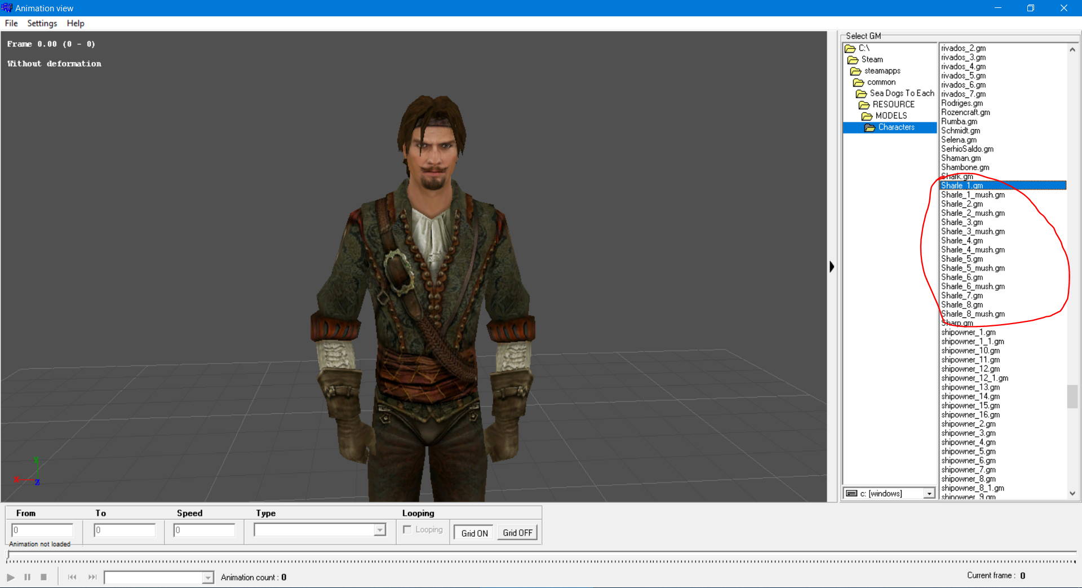1082x588 pixels.
Task: Open the C:\ root folder
Action: tap(858, 48)
